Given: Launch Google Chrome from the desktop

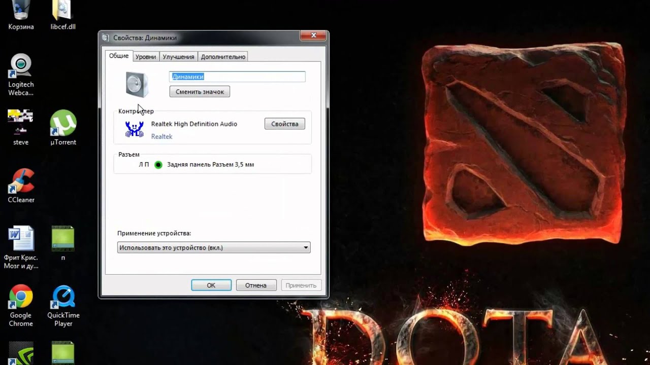Looking at the screenshot, I should pos(21,306).
